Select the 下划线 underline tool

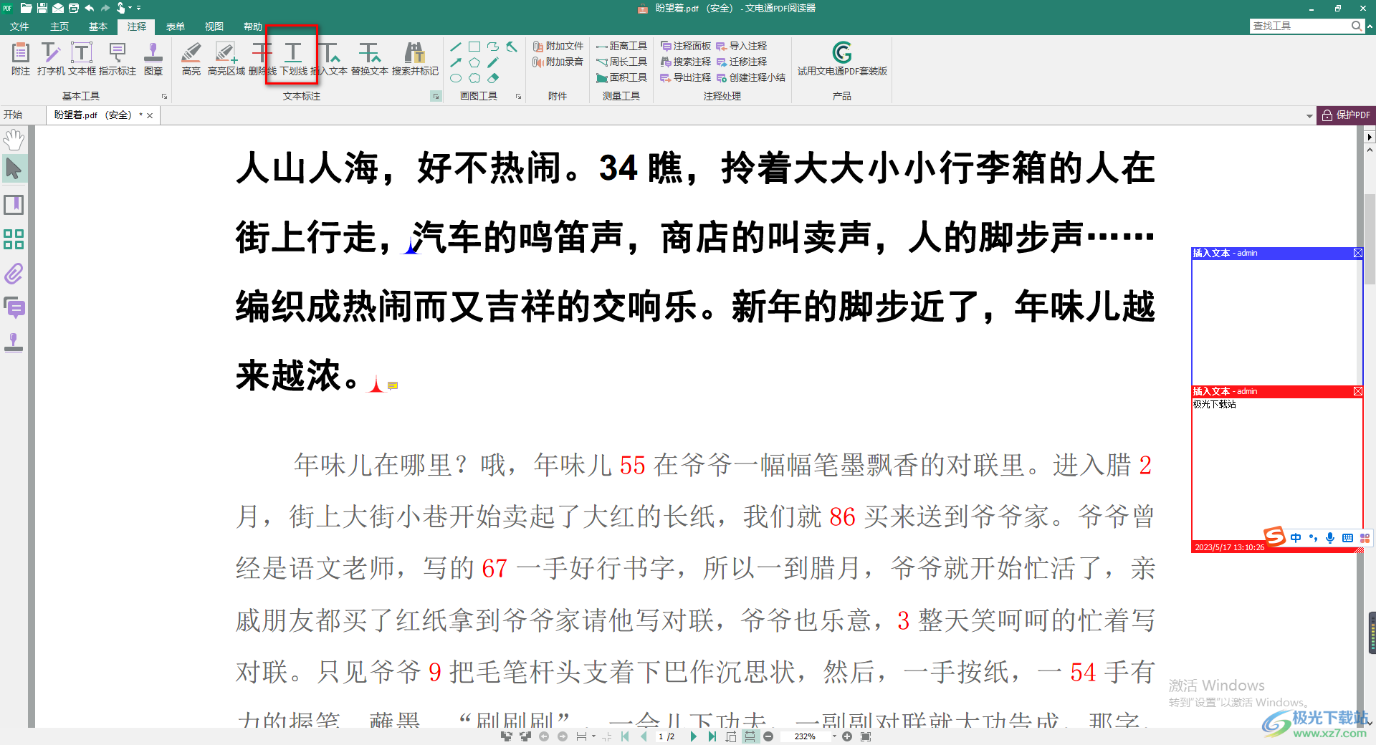pos(294,58)
